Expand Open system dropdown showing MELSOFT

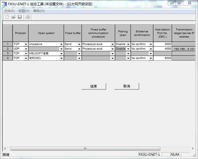[x=61, y=53]
